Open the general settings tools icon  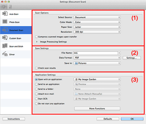coord(11,7)
